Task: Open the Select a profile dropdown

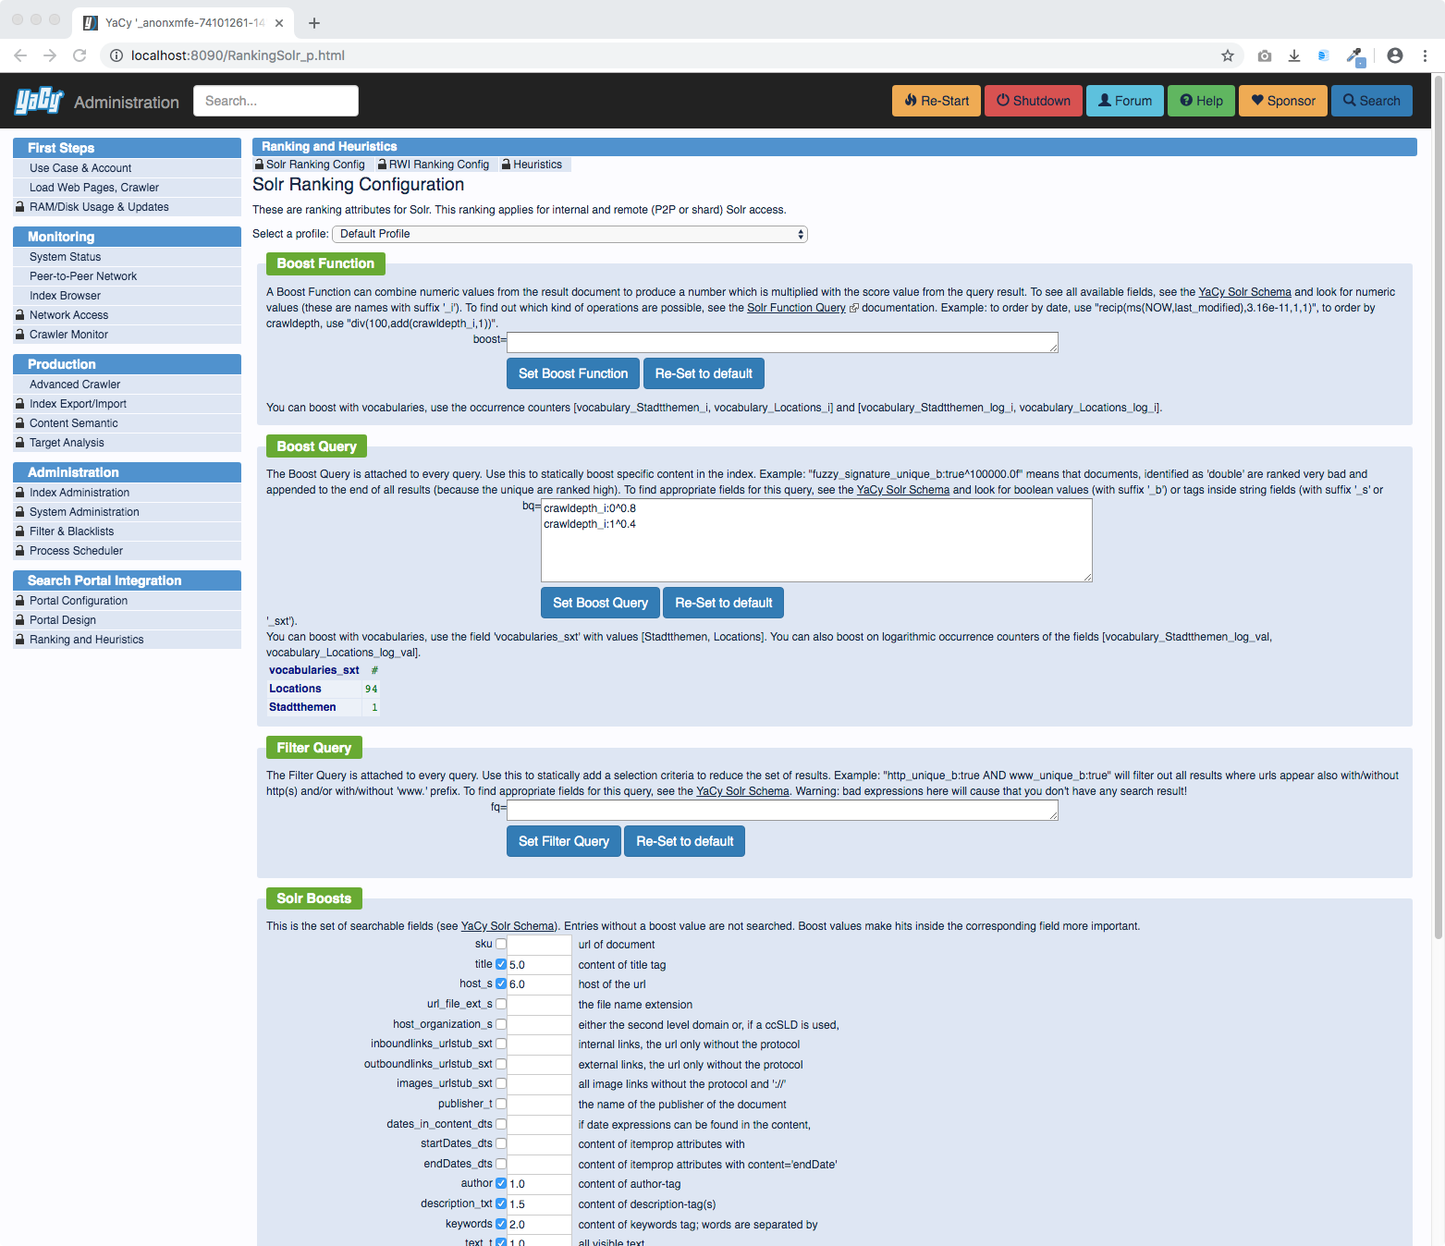Action: pyautogui.click(x=569, y=234)
